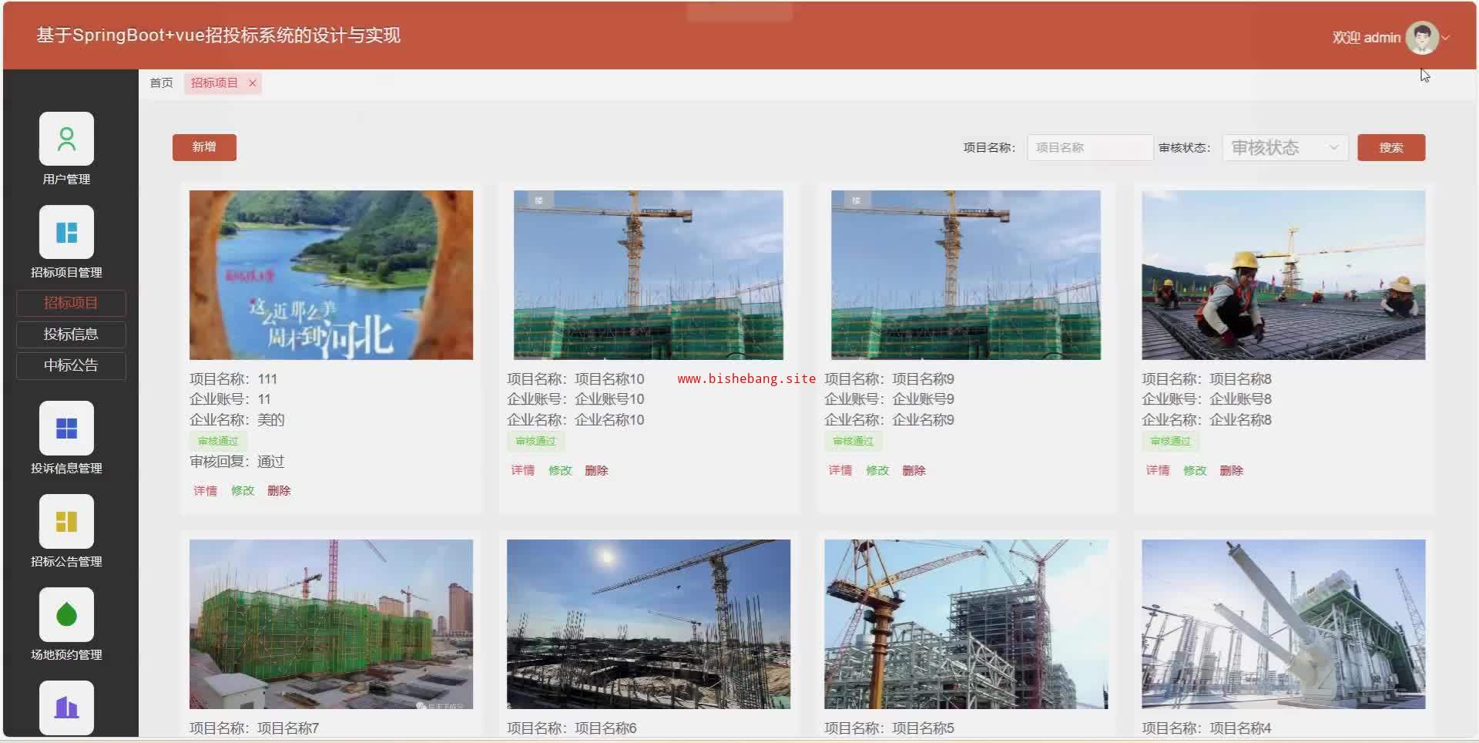Screen dimensions: 1479x743
Task: Open the 场地预约管理 sidebar icon
Action: [66, 614]
